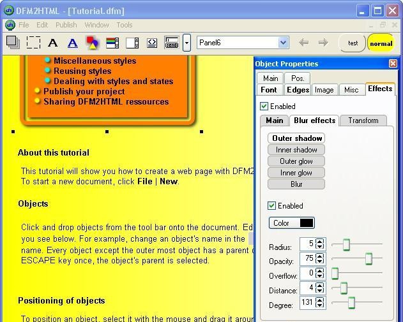Click the black Color swatch

(307, 223)
